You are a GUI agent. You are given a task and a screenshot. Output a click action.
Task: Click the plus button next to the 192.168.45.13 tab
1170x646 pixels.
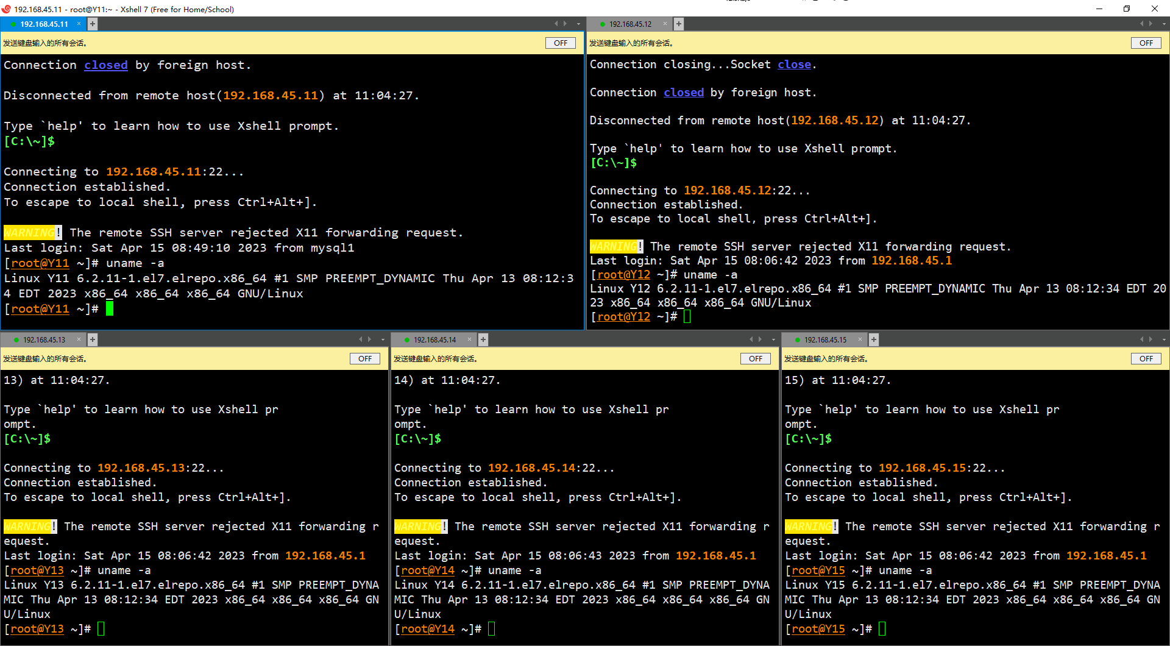coord(93,339)
